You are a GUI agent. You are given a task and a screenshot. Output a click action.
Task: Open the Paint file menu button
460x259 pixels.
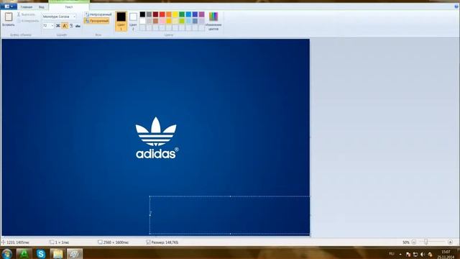(9, 6)
